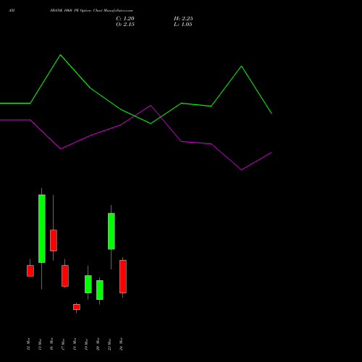Select the '16 Mar' date axis label

click(51, 344)
